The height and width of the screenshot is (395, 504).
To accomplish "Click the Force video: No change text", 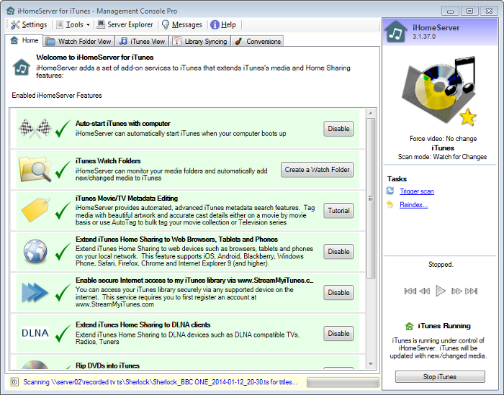I will point(443,139).
